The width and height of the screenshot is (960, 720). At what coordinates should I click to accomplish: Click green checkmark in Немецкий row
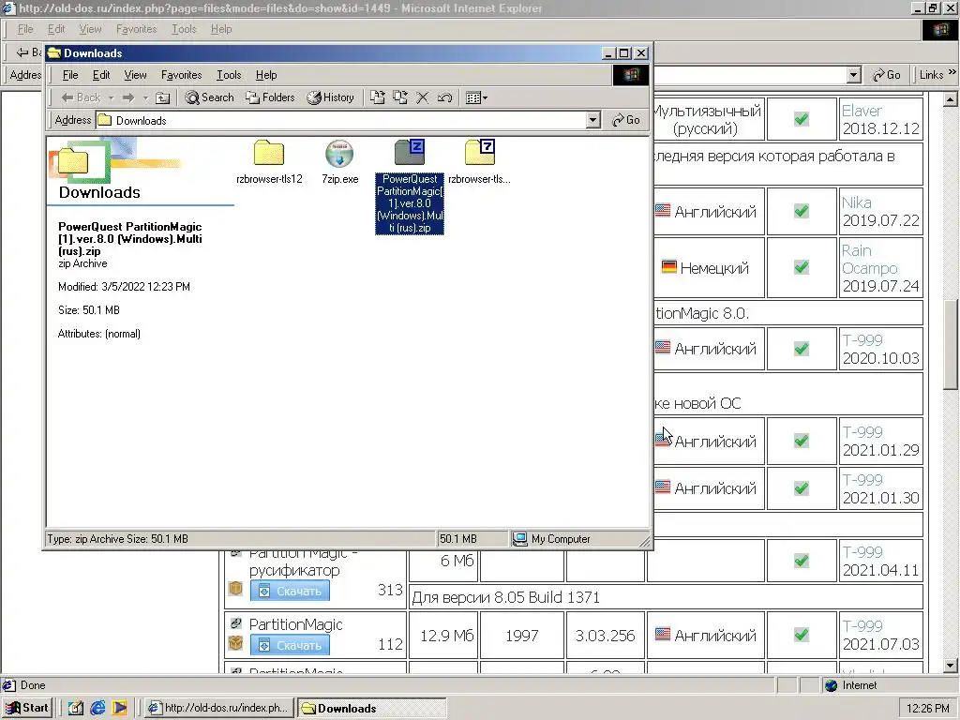coord(802,267)
